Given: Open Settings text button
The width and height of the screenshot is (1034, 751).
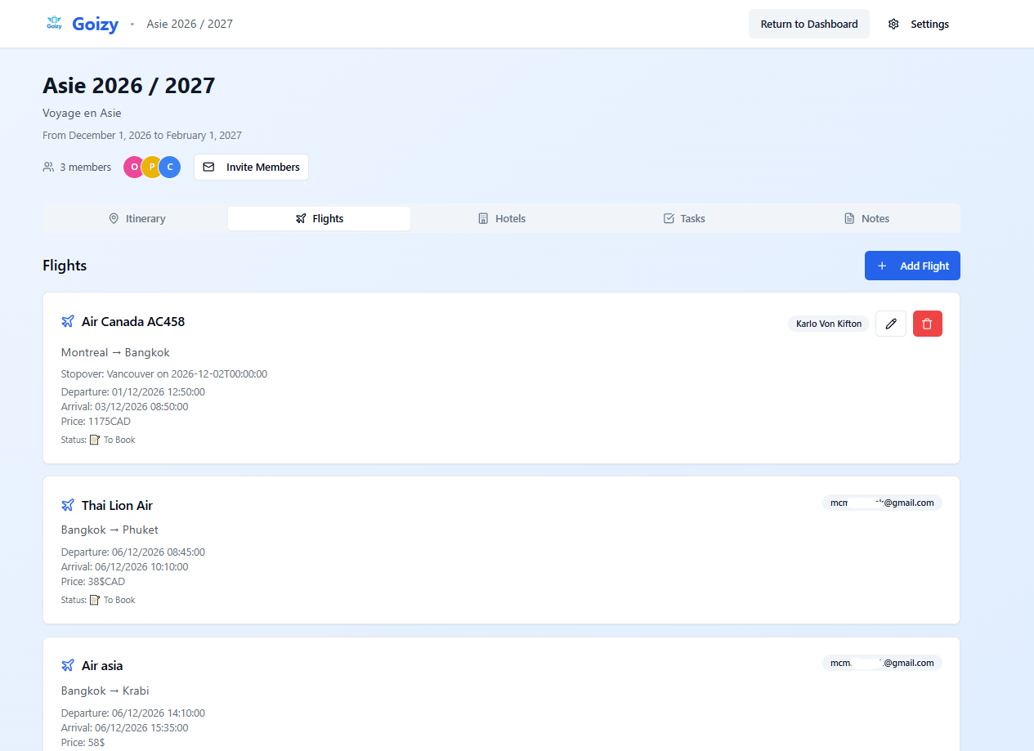Looking at the screenshot, I should 919,24.
